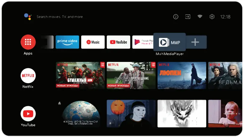Open the Ведьмак Netflix thumbnail
245x137 pixels.
(225, 75)
